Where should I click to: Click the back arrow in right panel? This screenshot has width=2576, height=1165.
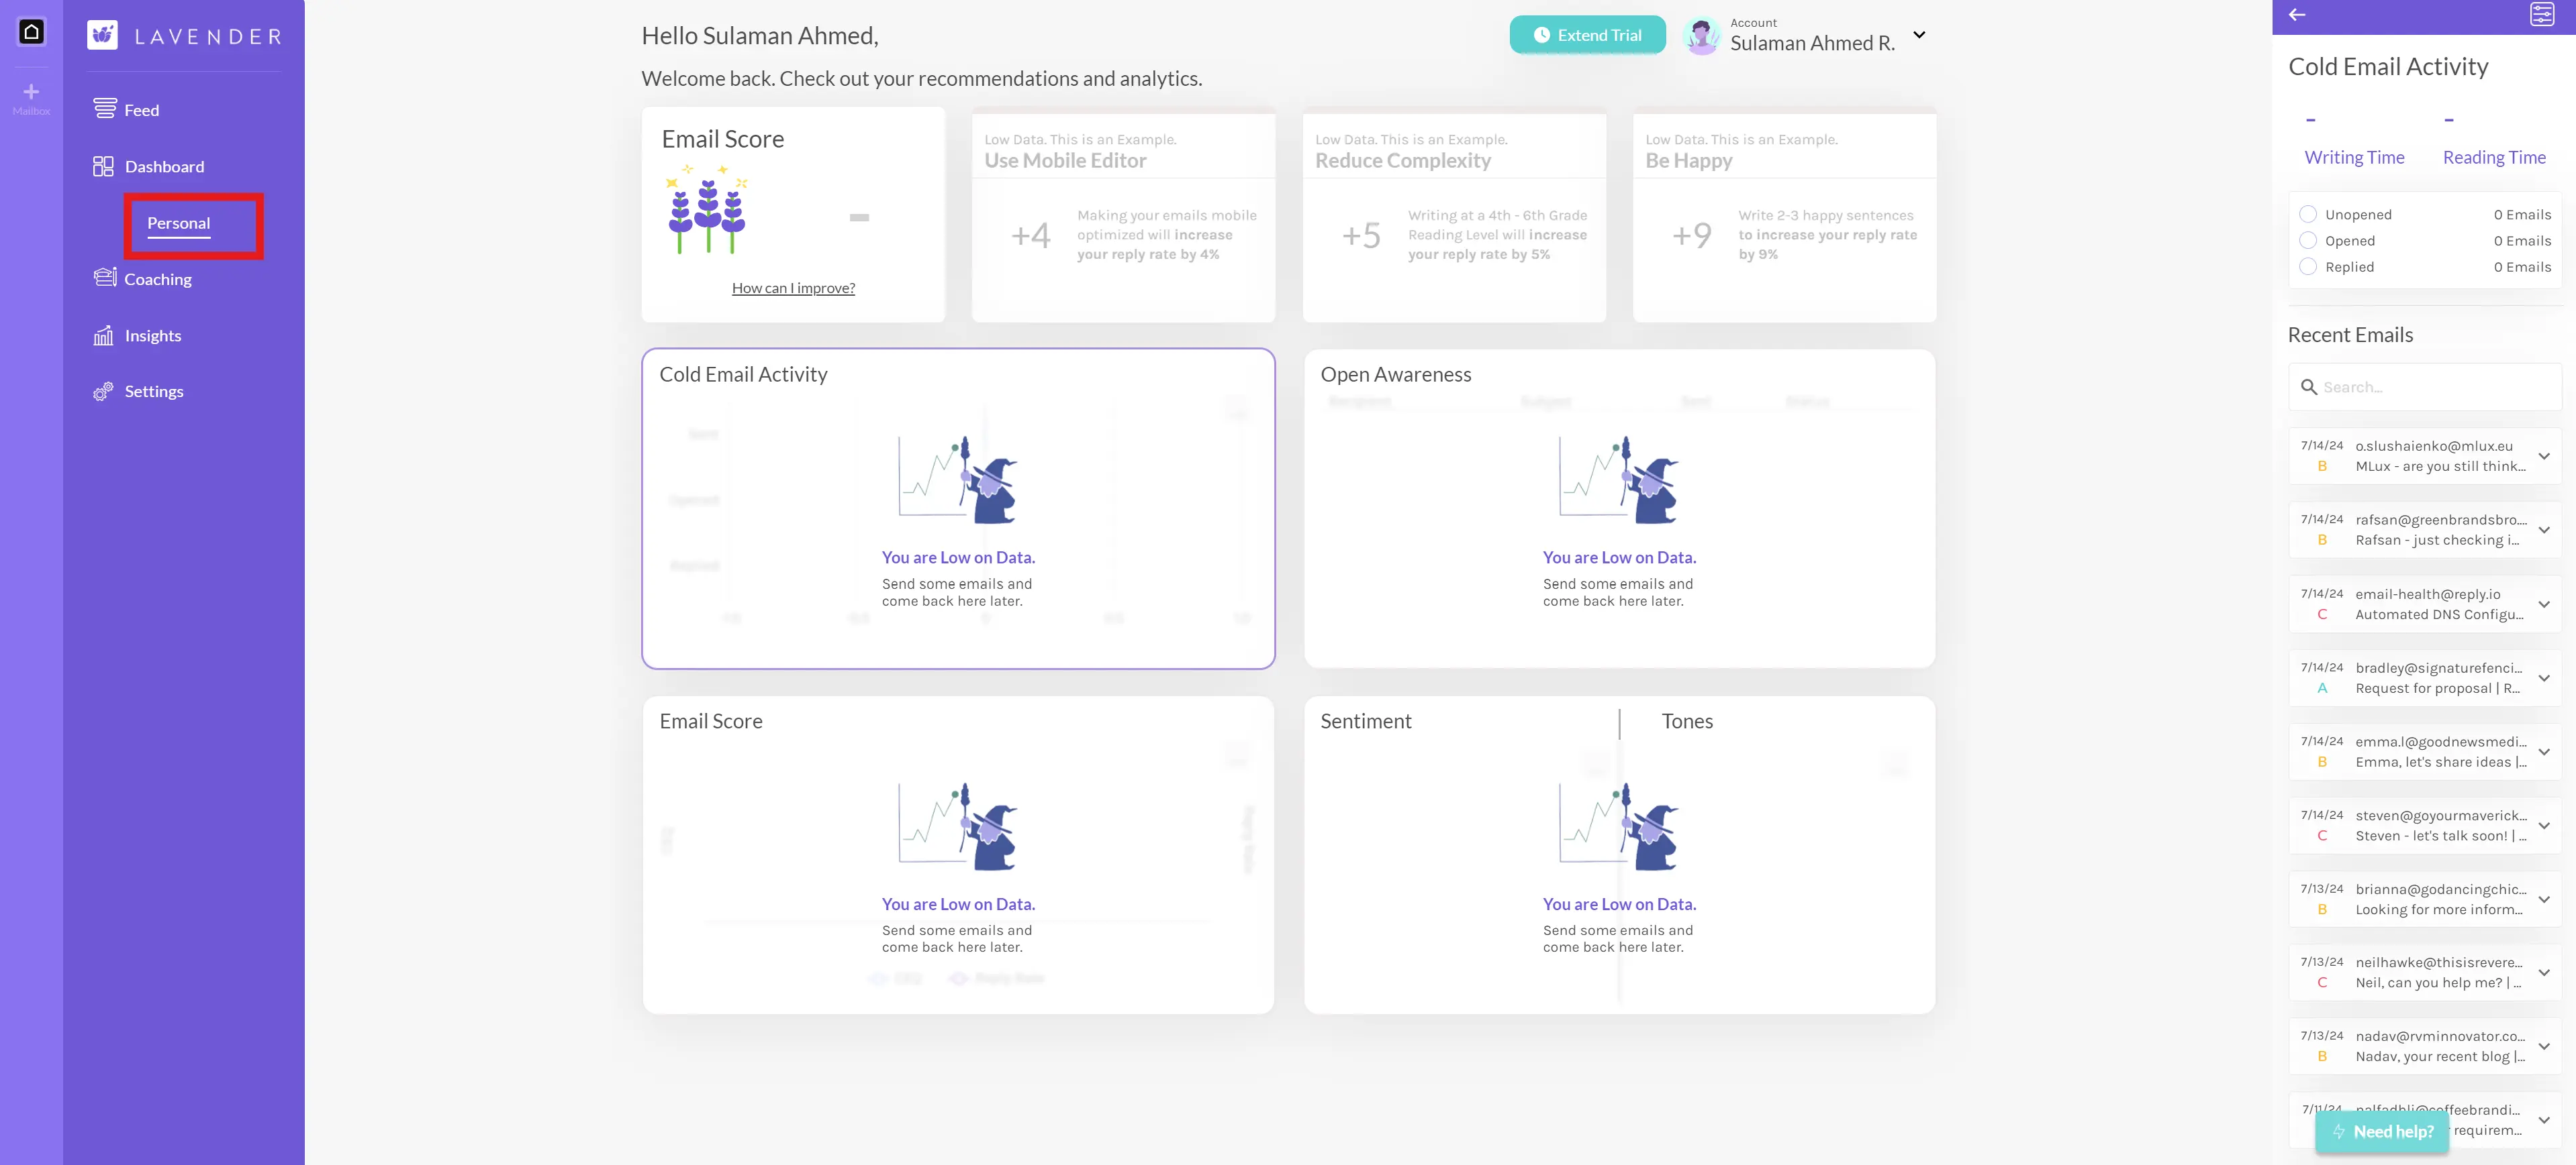[2297, 15]
